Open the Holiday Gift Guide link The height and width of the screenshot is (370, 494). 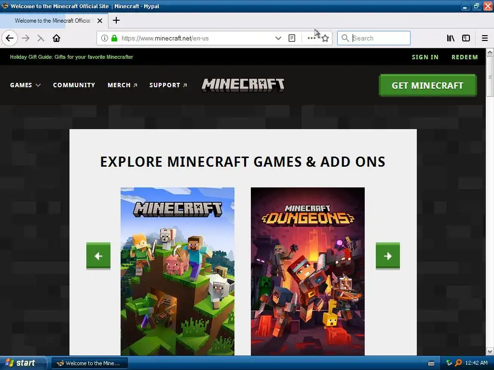[x=71, y=57]
